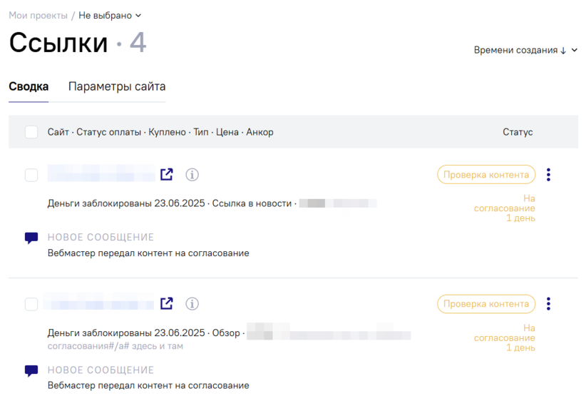Viewport: 586px width, 406px height.
Task: Open the first blurred site name link
Action: pyautogui.click(x=101, y=173)
